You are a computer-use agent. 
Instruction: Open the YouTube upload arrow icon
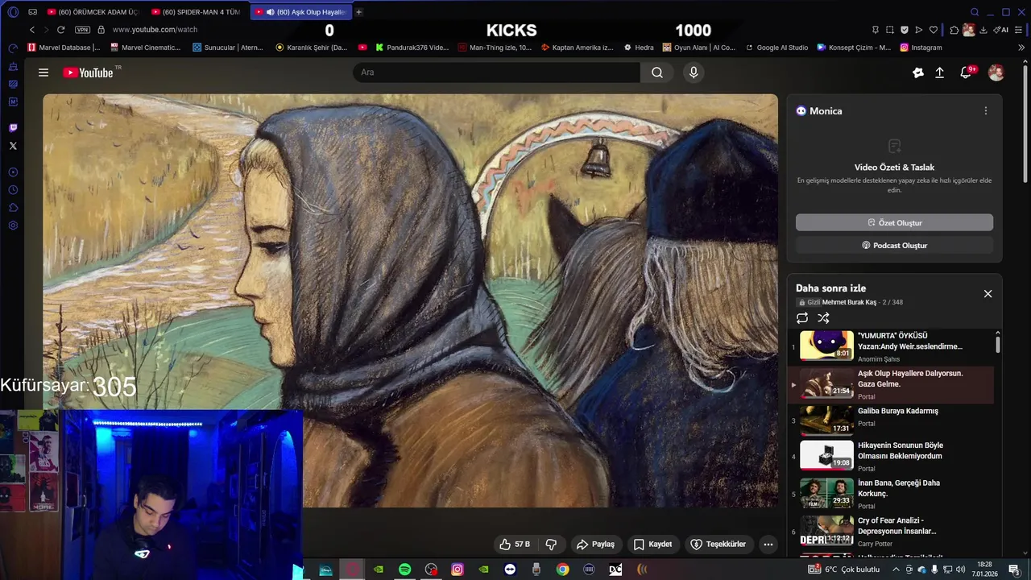(x=939, y=72)
